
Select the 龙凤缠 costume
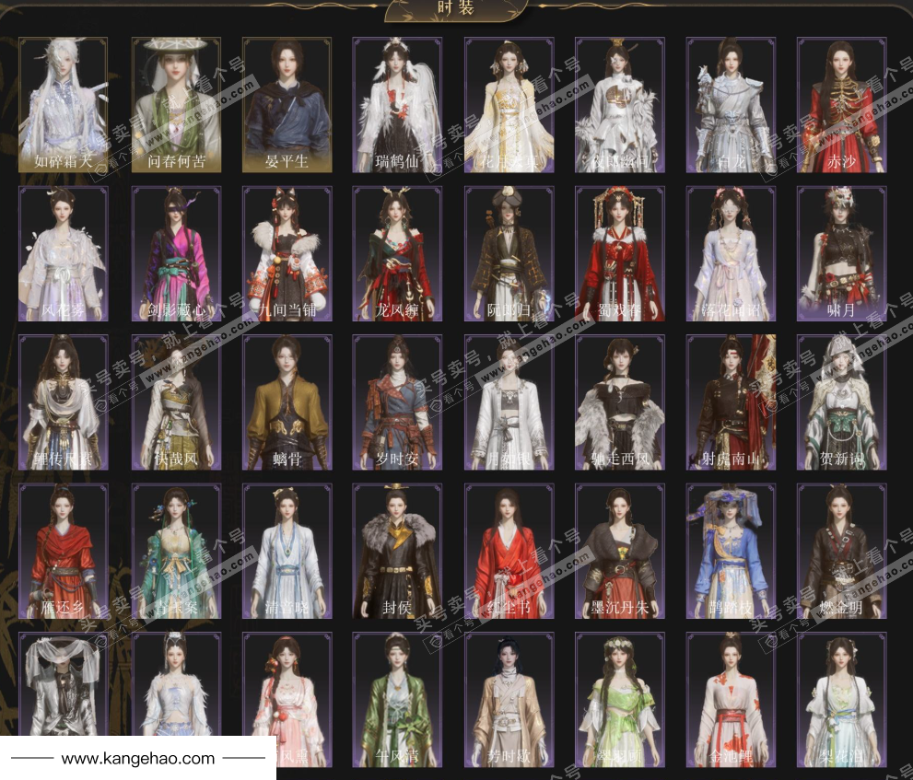397,253
